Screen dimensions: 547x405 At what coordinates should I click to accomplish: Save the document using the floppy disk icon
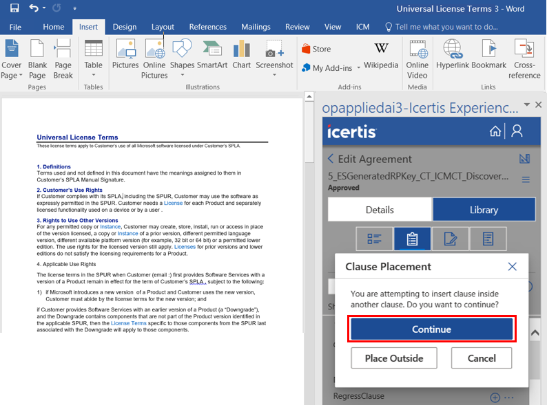(14, 8)
